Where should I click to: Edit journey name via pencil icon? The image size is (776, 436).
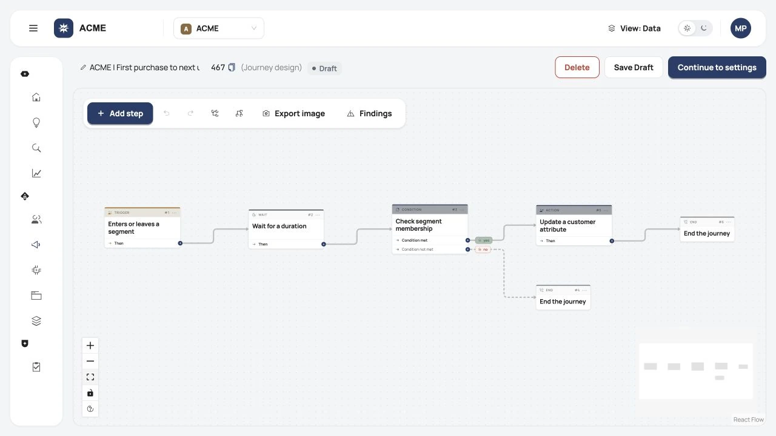(83, 68)
